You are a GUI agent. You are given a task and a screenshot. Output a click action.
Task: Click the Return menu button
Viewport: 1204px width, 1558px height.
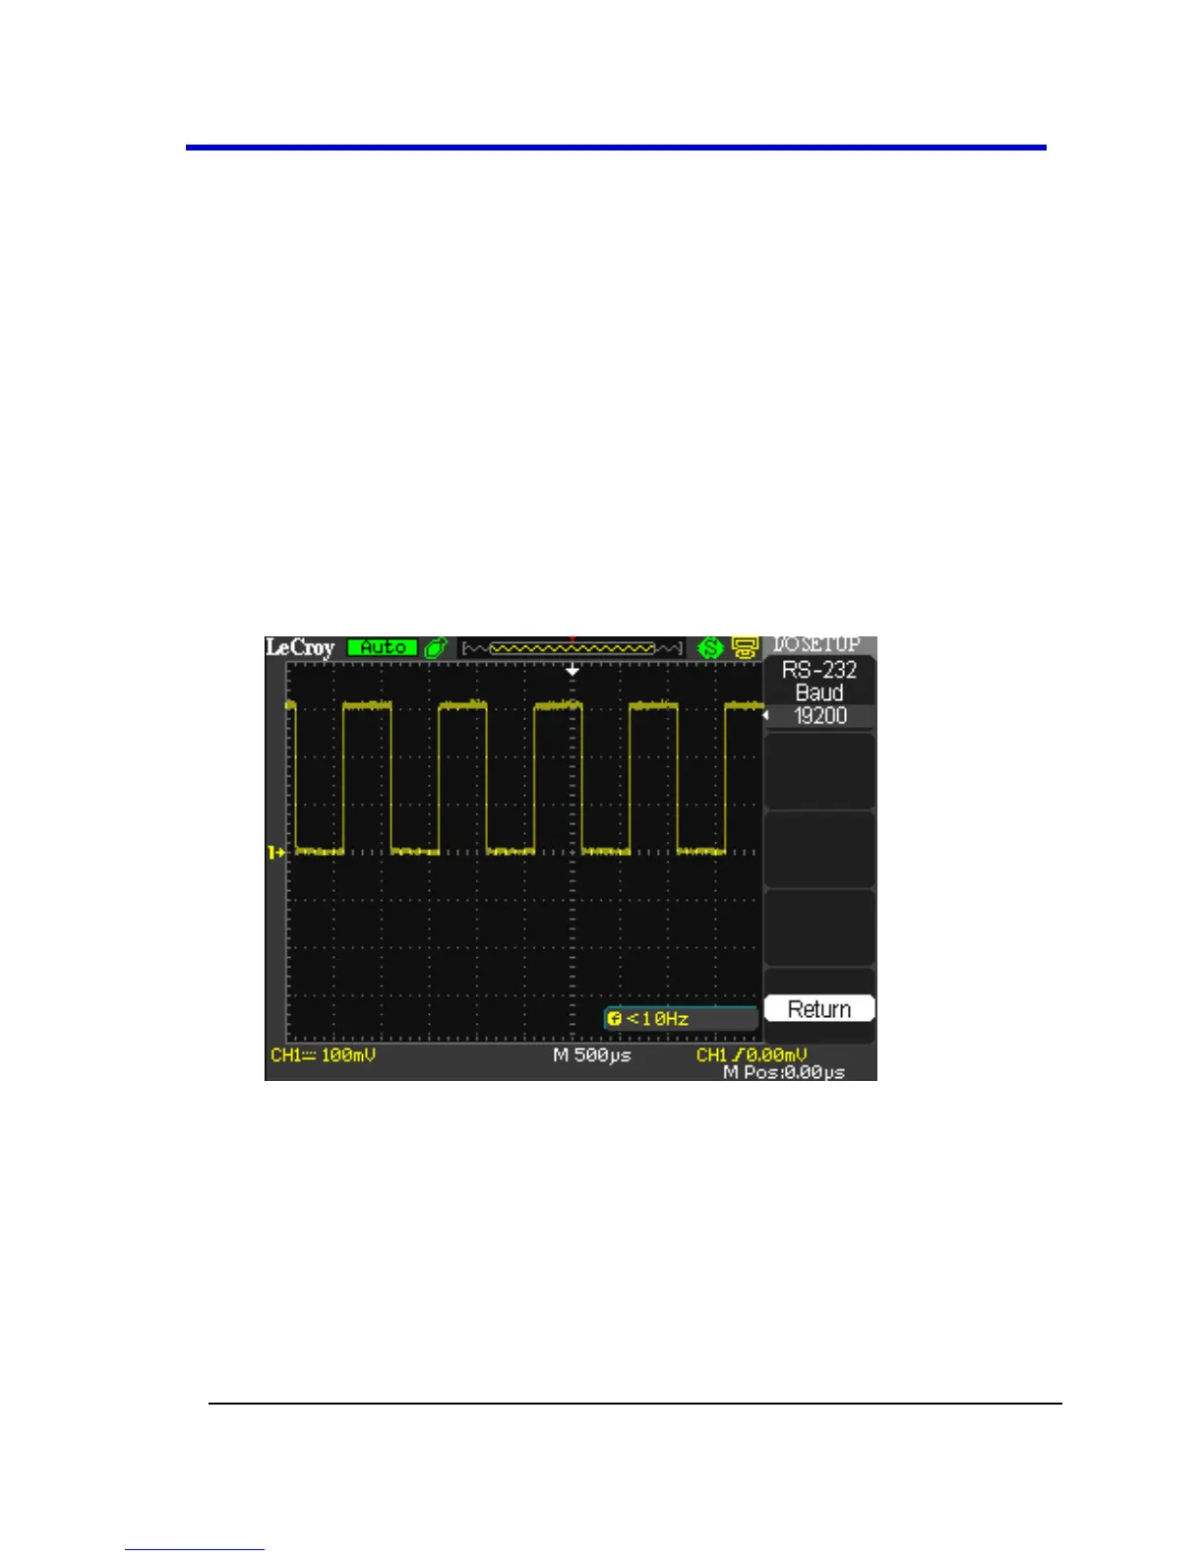coord(819,1009)
